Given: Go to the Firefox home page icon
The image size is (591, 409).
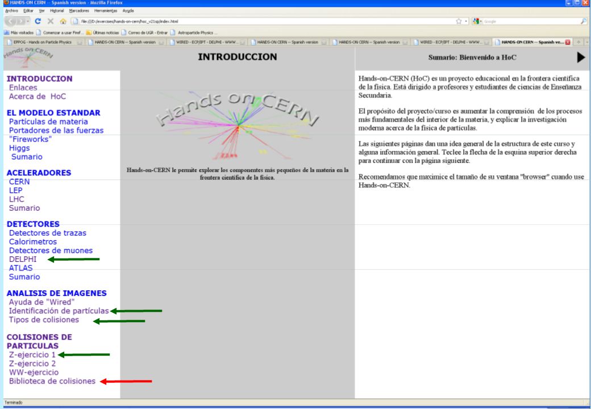Looking at the screenshot, I should point(63,21).
